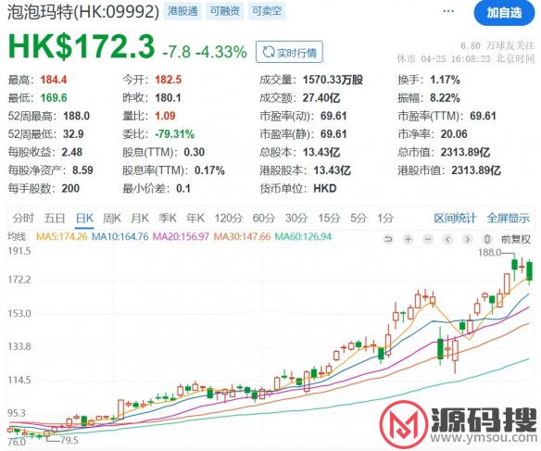Click the MA60:126.94 indicator label

click(303, 236)
